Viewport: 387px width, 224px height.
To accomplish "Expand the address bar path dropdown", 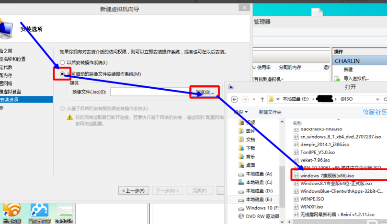I will coord(377,99).
